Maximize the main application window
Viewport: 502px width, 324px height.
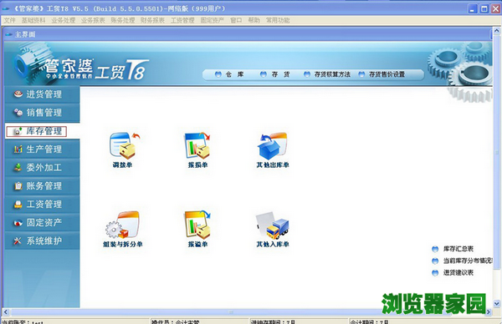[484, 9]
